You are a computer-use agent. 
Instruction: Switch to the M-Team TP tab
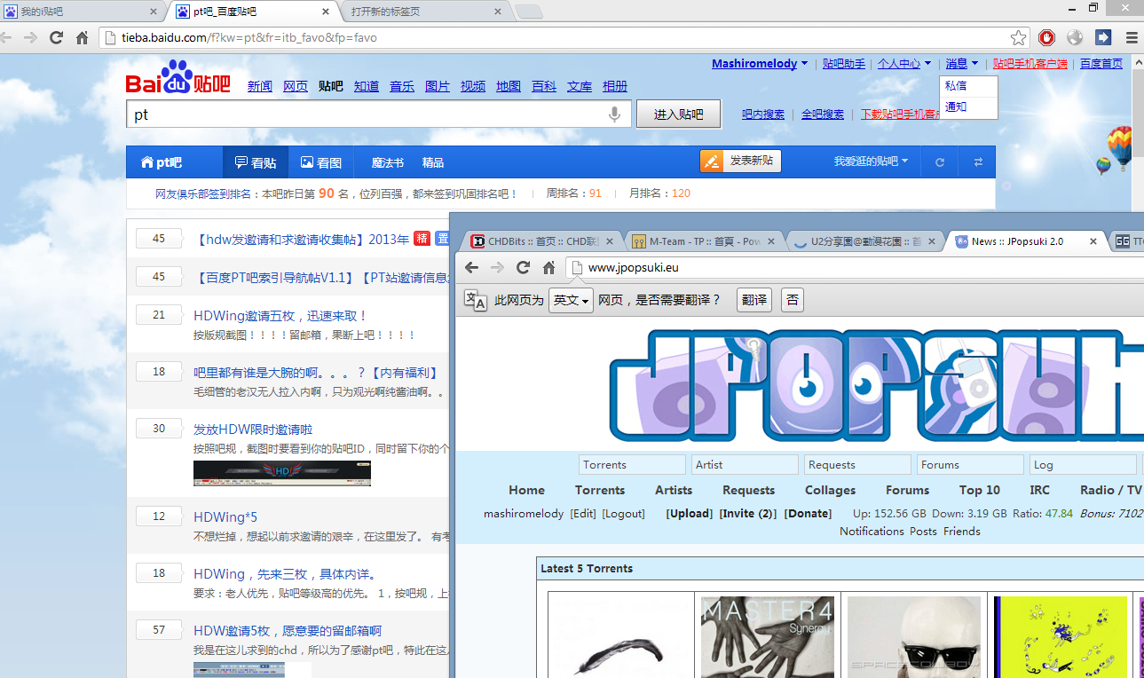705,241
